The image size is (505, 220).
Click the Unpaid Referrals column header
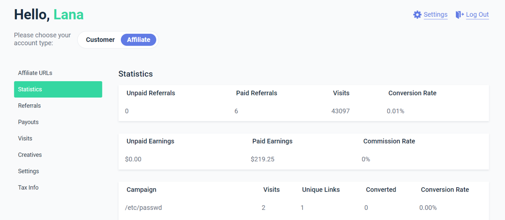coord(151,93)
